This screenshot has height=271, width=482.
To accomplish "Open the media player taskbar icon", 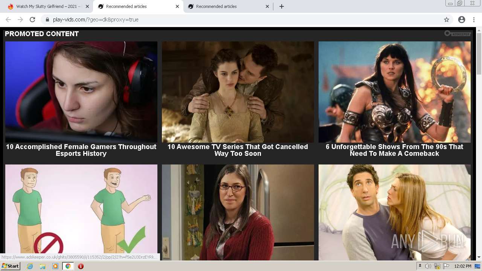I will pos(55,266).
